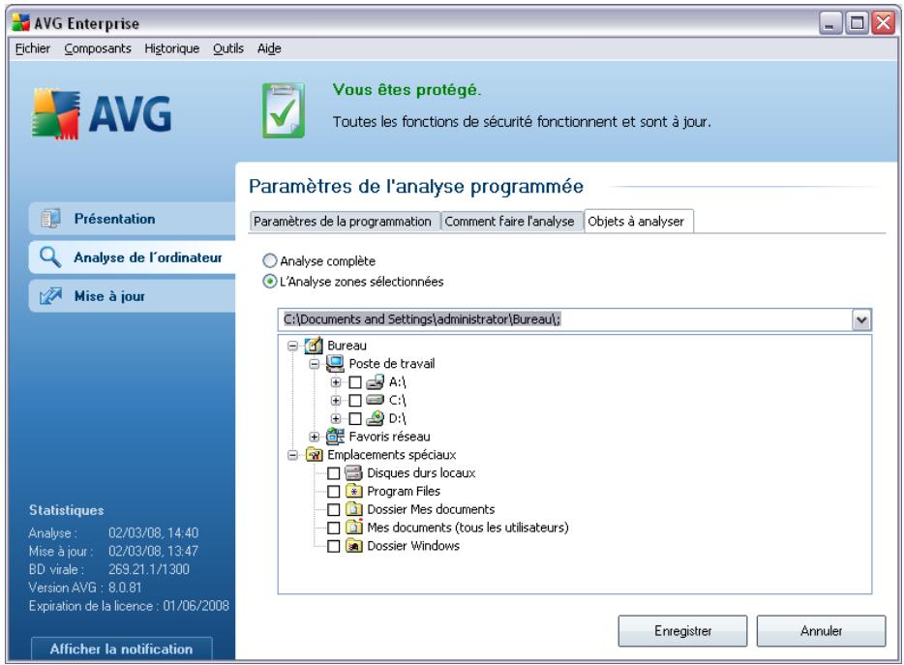Viewport: 904px width, 665px height.
Task: Expand the Favoris réseau node
Action: click(315, 438)
